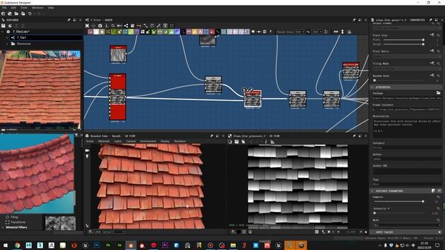Expand the INPUT VALUES section
The image size is (445, 250).
372,232
